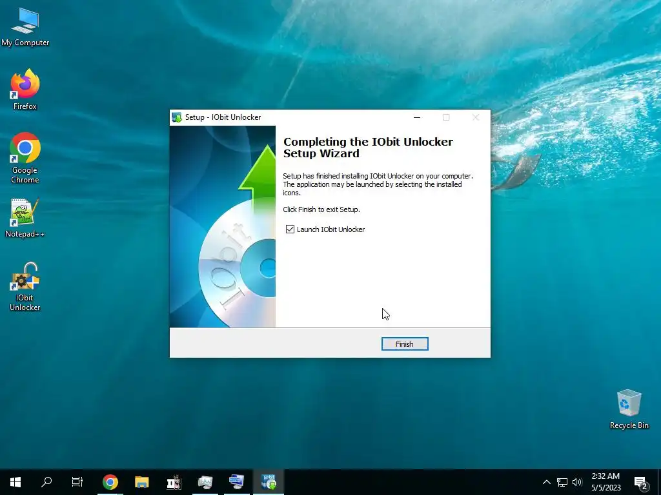
Task: Close the IObit Unlocker setup window
Action: click(476, 117)
